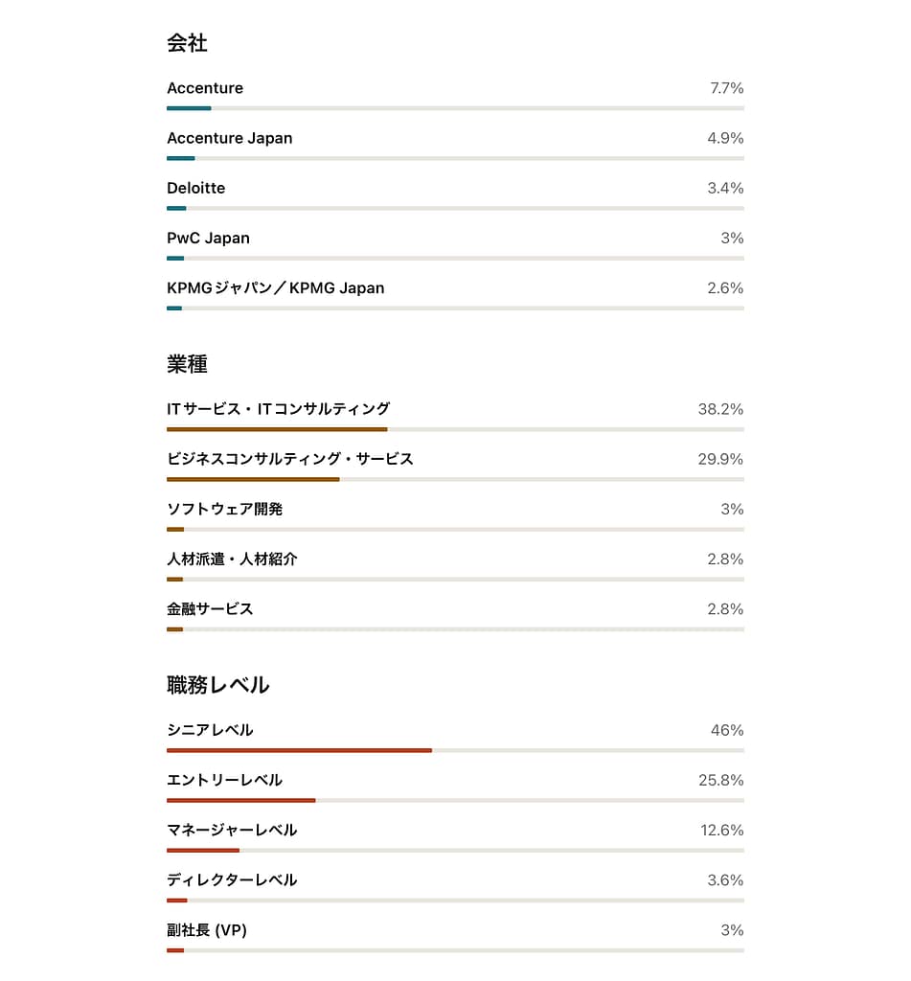This screenshot has width=911, height=981.
Task: Select the Accenture Japan entry
Action: (230, 138)
